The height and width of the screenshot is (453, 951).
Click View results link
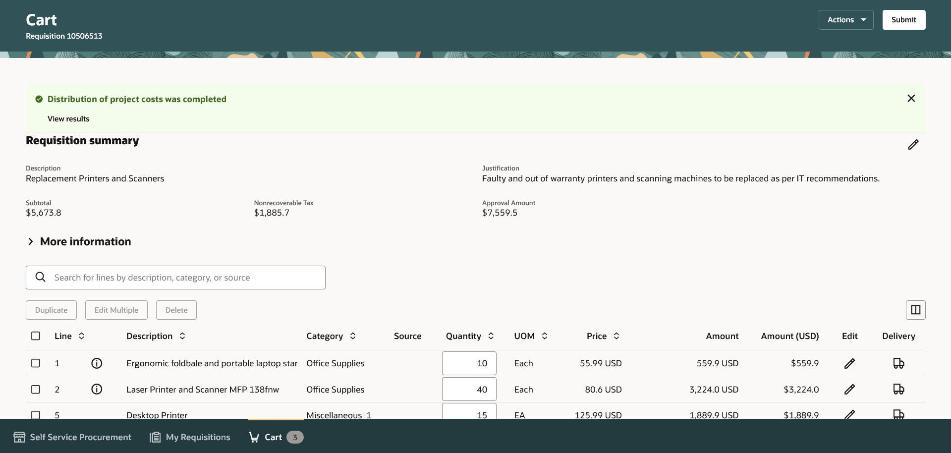(x=68, y=119)
